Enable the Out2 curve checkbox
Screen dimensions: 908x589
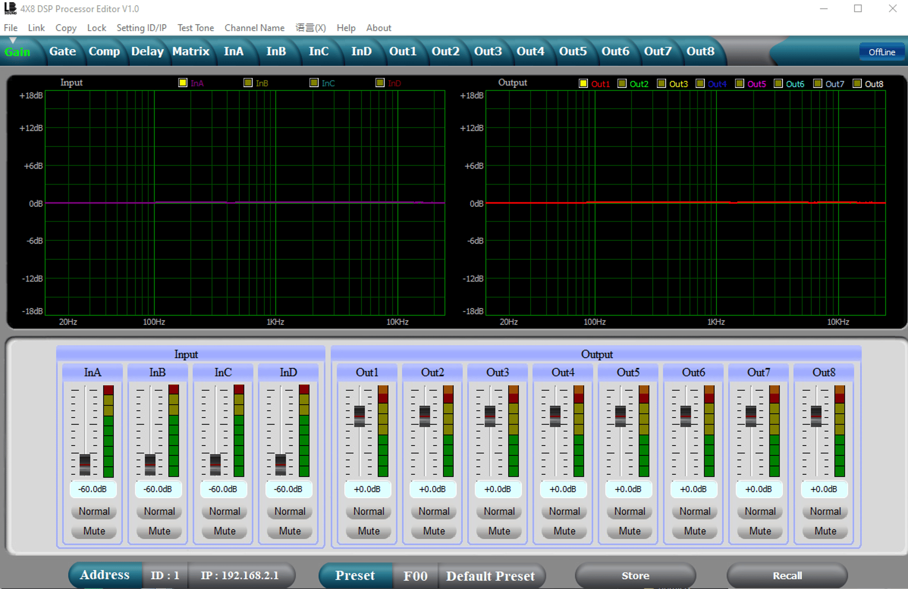(622, 84)
